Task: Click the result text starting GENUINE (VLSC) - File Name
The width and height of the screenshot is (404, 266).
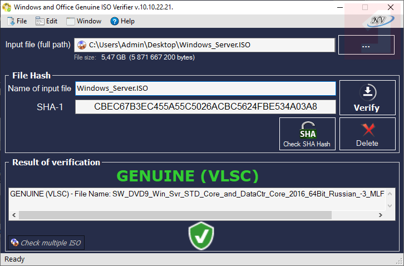Action: [197, 194]
